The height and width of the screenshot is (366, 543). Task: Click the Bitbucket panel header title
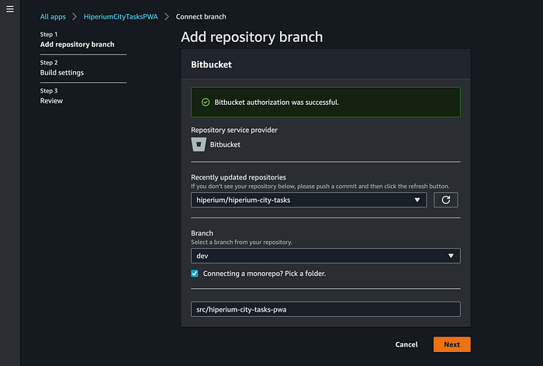(x=211, y=64)
